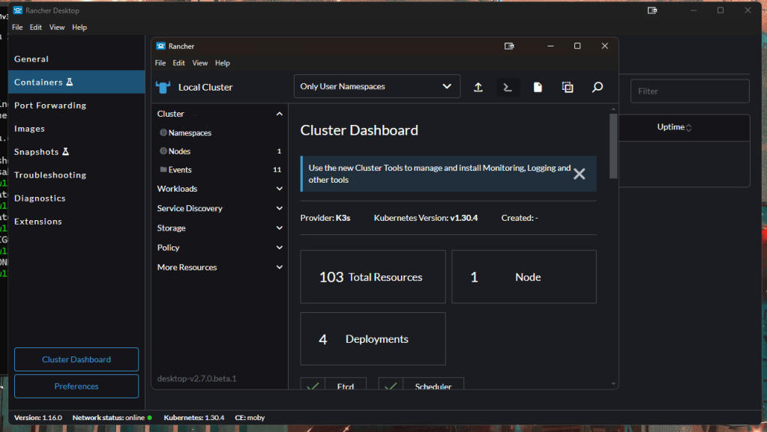Expand the Policy section chevron
Screen dimensions: 767x432
[280, 247]
